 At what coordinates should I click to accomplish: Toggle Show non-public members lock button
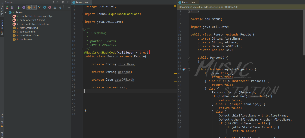point(34,7)
